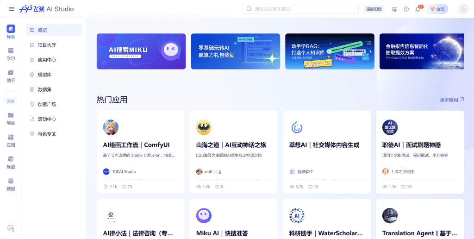Screen dimensions: 474x239
Task: Click the feedback chat icon in sidebar bottom
Action: 11,228
